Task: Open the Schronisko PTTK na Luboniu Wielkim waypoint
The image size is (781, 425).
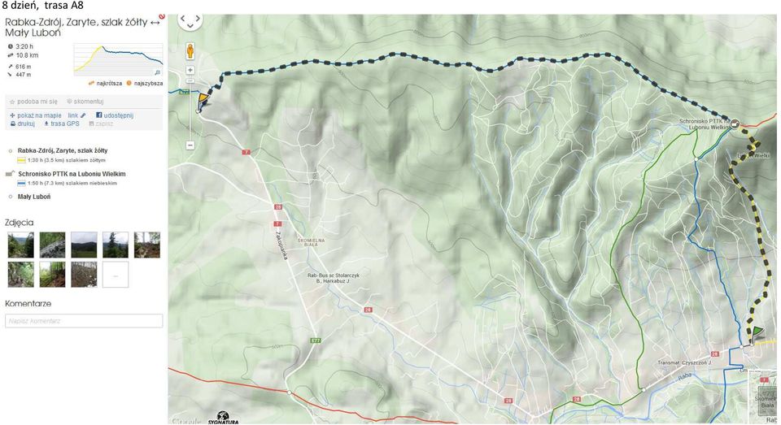Action: click(x=72, y=174)
